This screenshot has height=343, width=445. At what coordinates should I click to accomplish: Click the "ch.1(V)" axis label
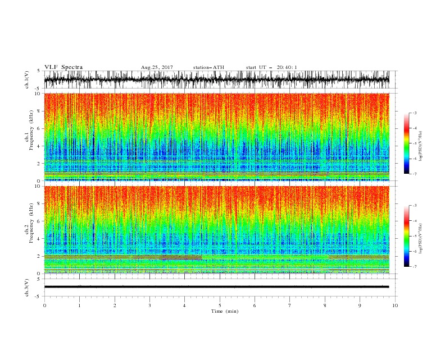[x=27, y=80]
